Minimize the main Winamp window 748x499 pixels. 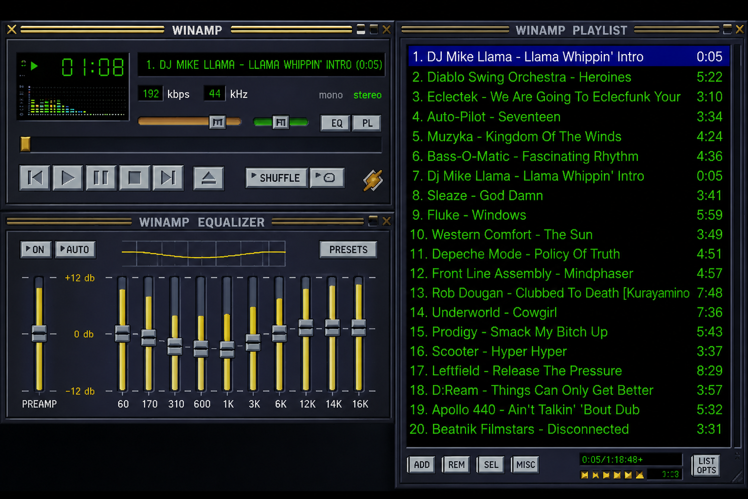(x=361, y=30)
